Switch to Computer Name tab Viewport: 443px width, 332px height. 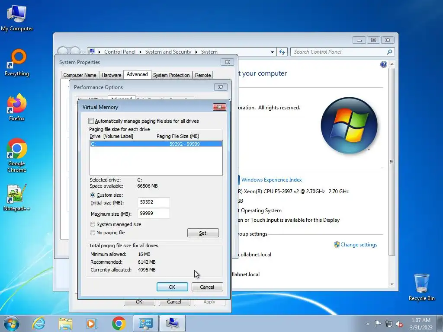[x=80, y=75]
